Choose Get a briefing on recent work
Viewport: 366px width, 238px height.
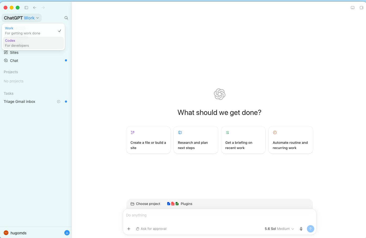243,140
